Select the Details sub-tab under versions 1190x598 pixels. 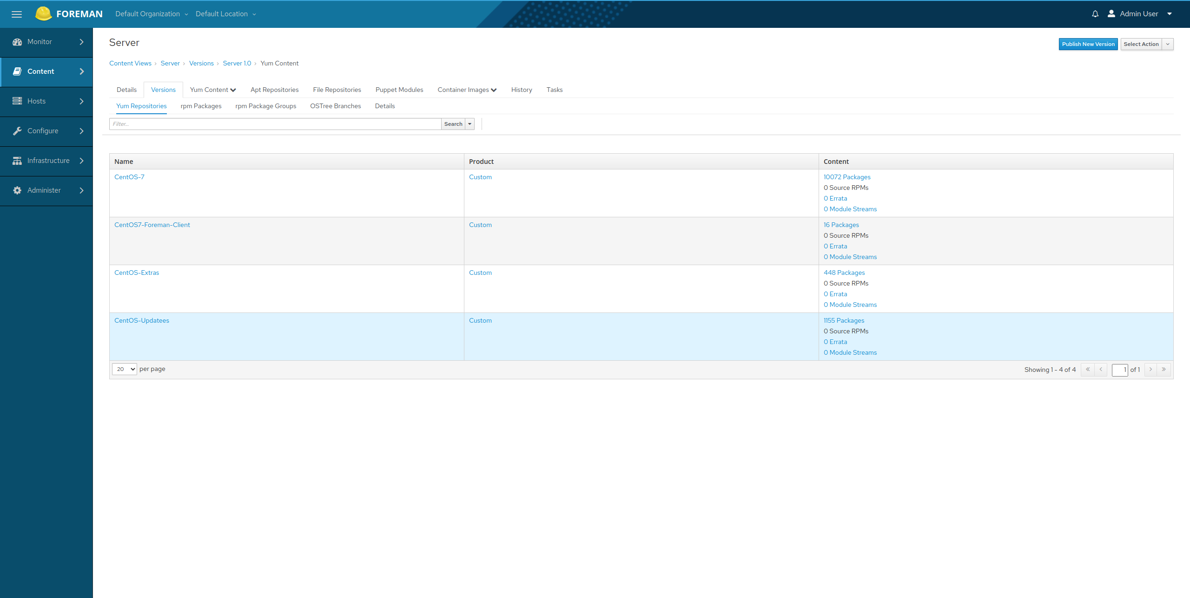pyautogui.click(x=385, y=106)
